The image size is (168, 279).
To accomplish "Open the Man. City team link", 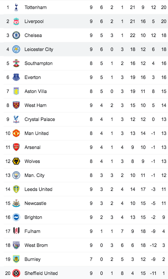I will tap(34, 175).
